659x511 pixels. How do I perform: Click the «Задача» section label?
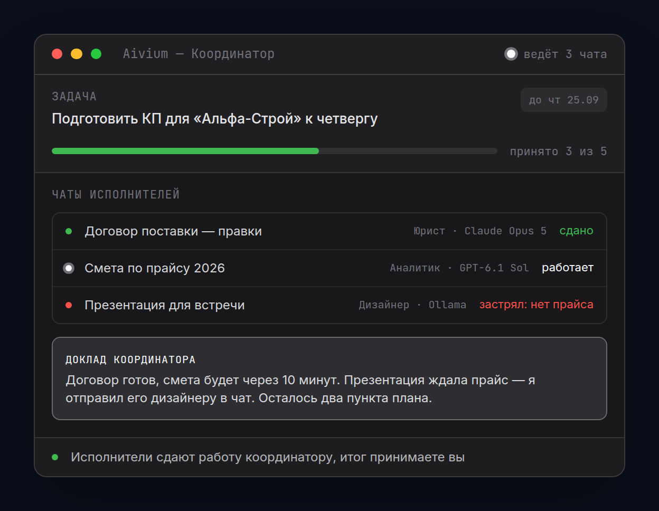(74, 97)
